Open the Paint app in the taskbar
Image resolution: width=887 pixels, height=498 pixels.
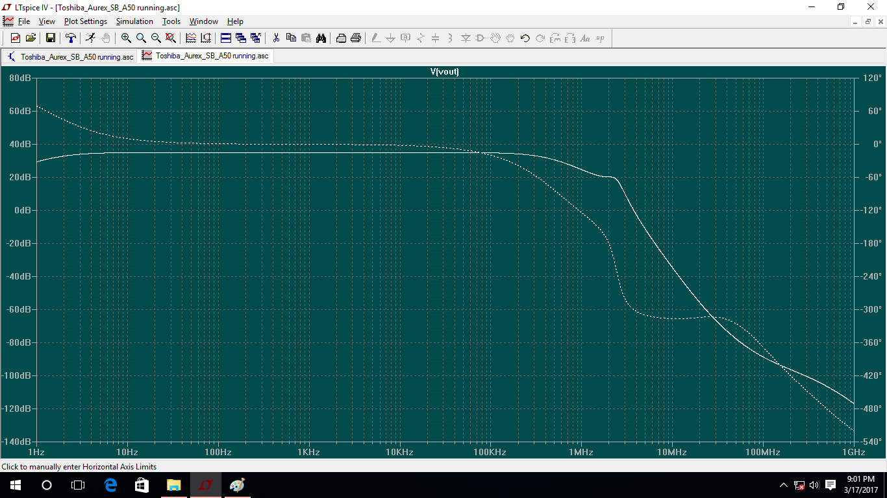(237, 484)
